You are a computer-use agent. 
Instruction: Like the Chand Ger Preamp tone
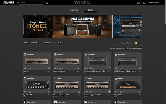tap(55, 68)
